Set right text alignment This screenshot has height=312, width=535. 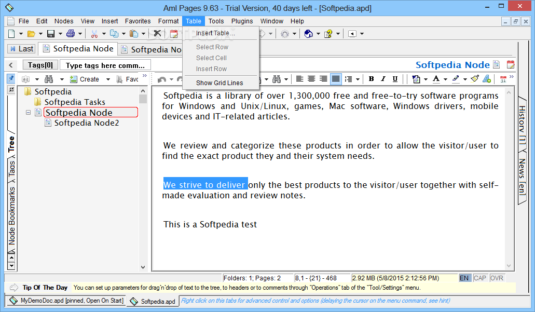coord(323,79)
